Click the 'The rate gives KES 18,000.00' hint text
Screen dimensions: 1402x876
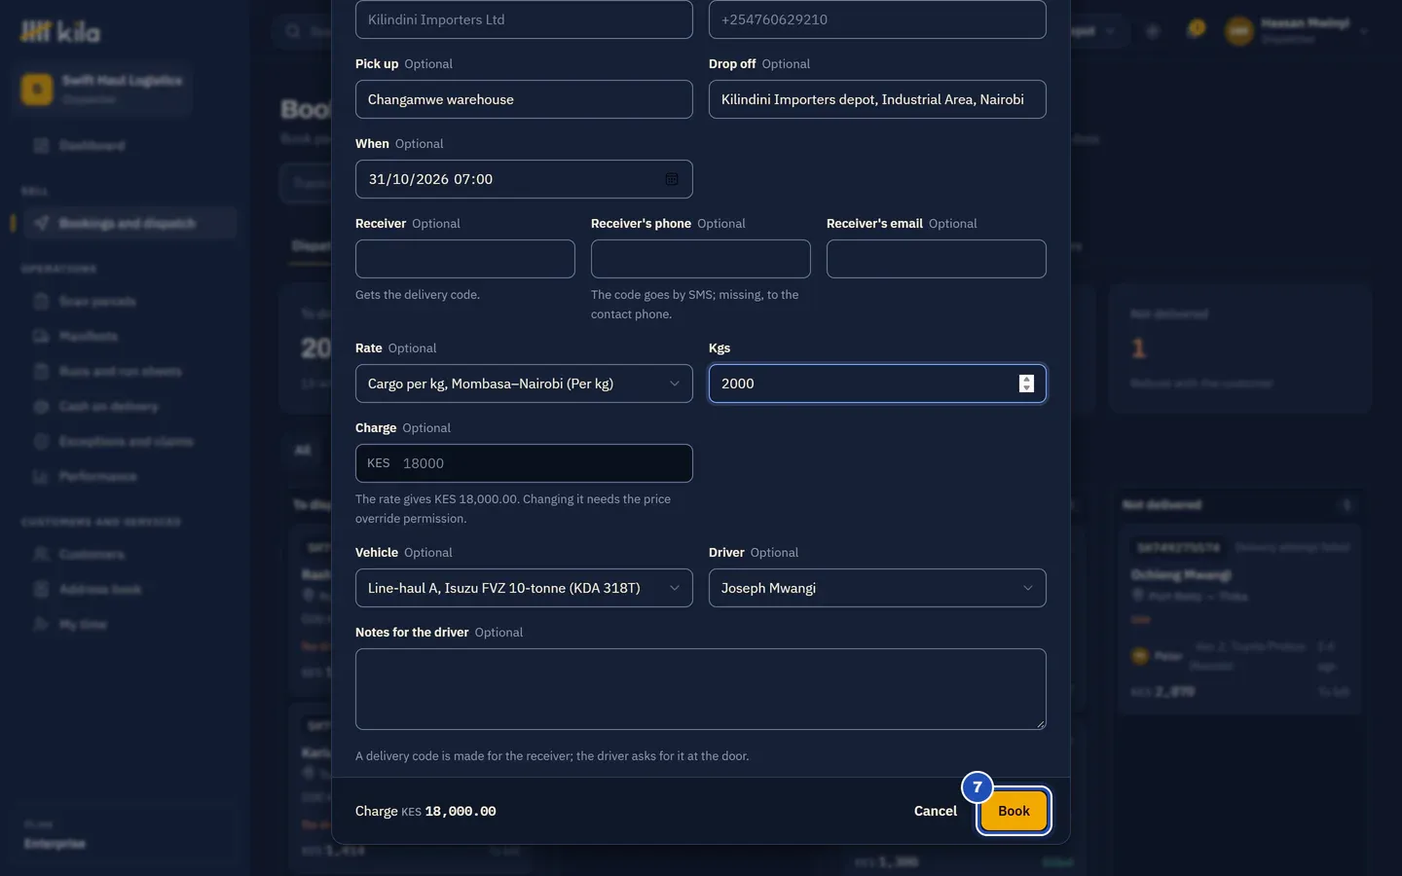click(513, 509)
